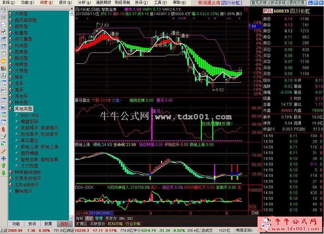Click the 意见反馈 button

259,3
